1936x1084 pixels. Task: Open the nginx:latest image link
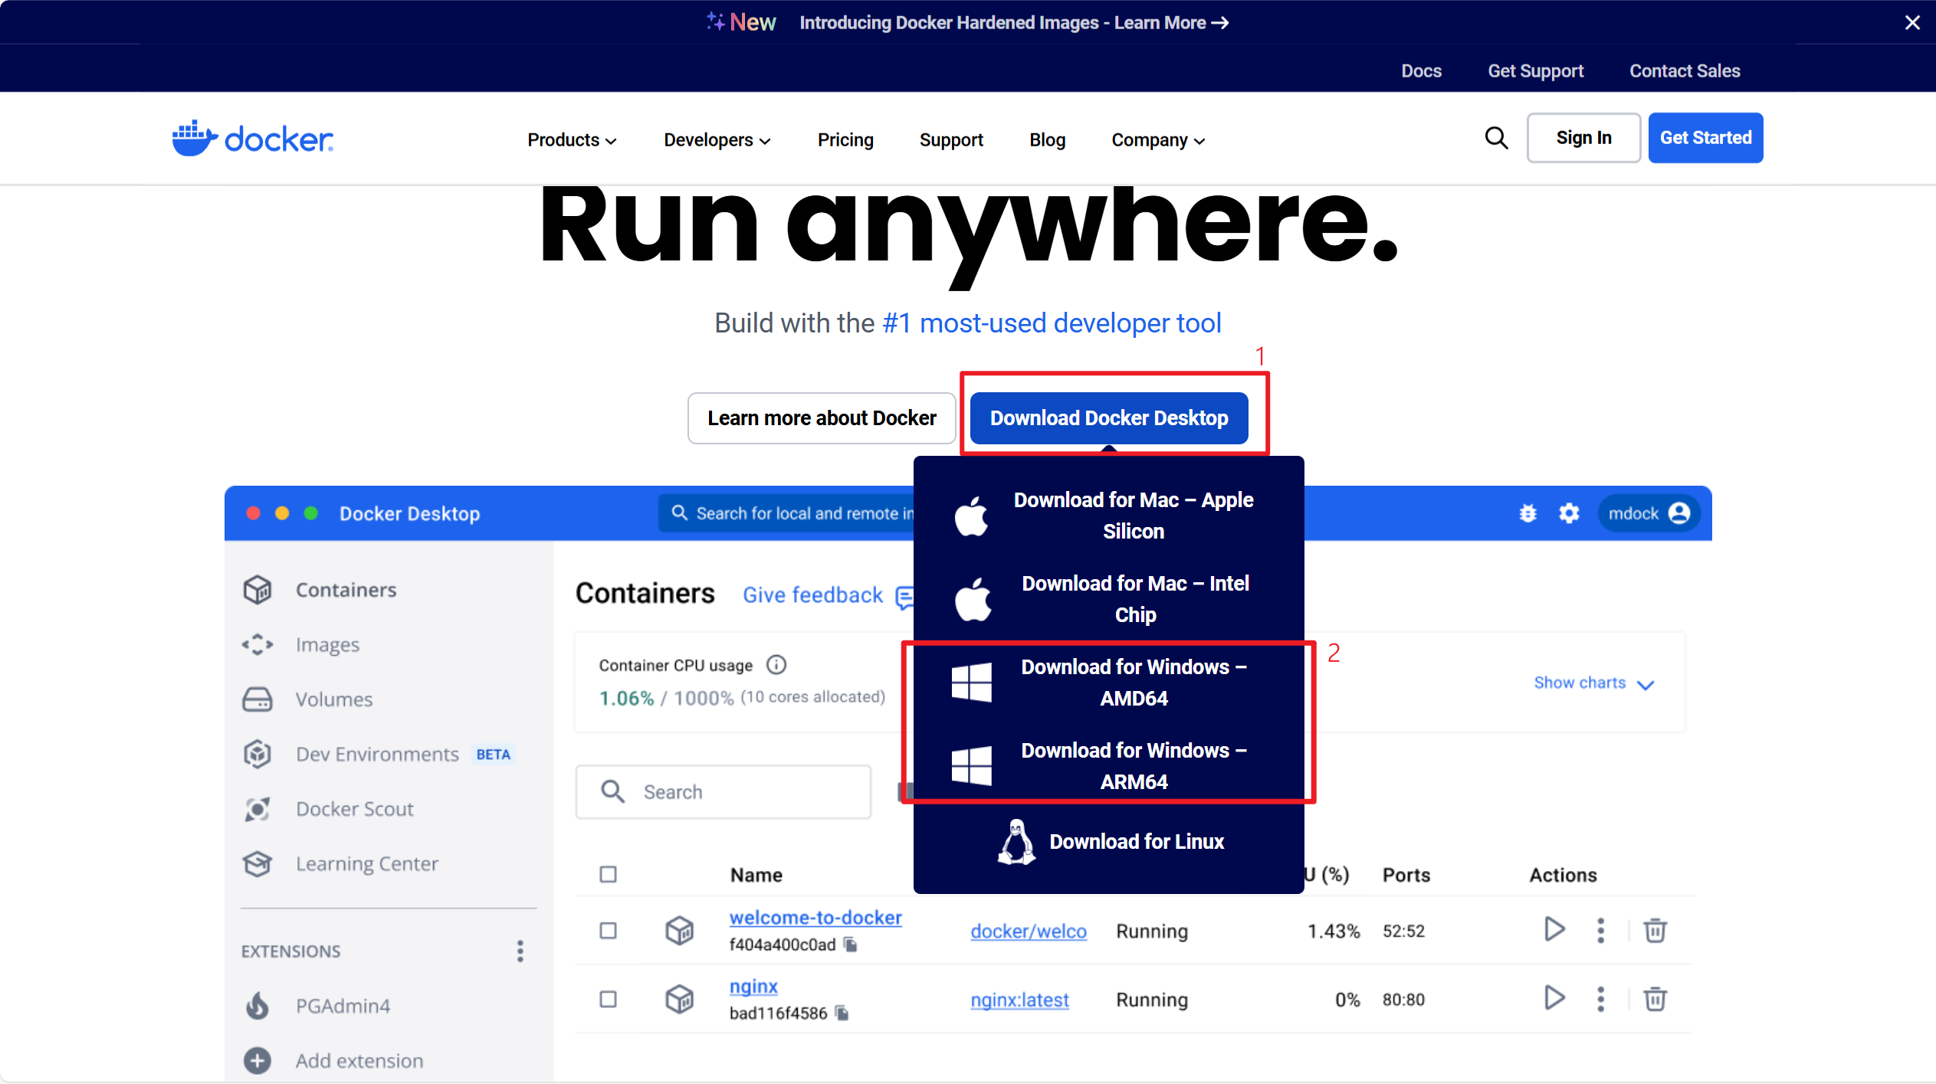[x=1019, y=1000]
